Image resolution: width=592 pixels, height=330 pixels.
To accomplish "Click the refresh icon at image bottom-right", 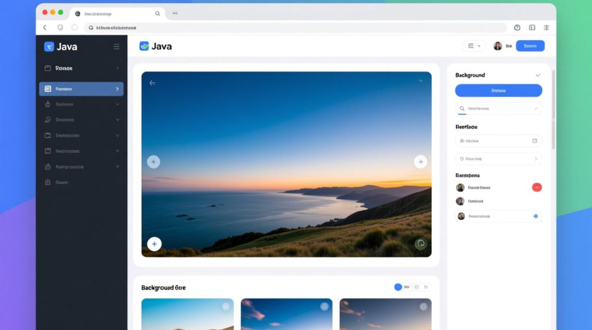I will 421,243.
